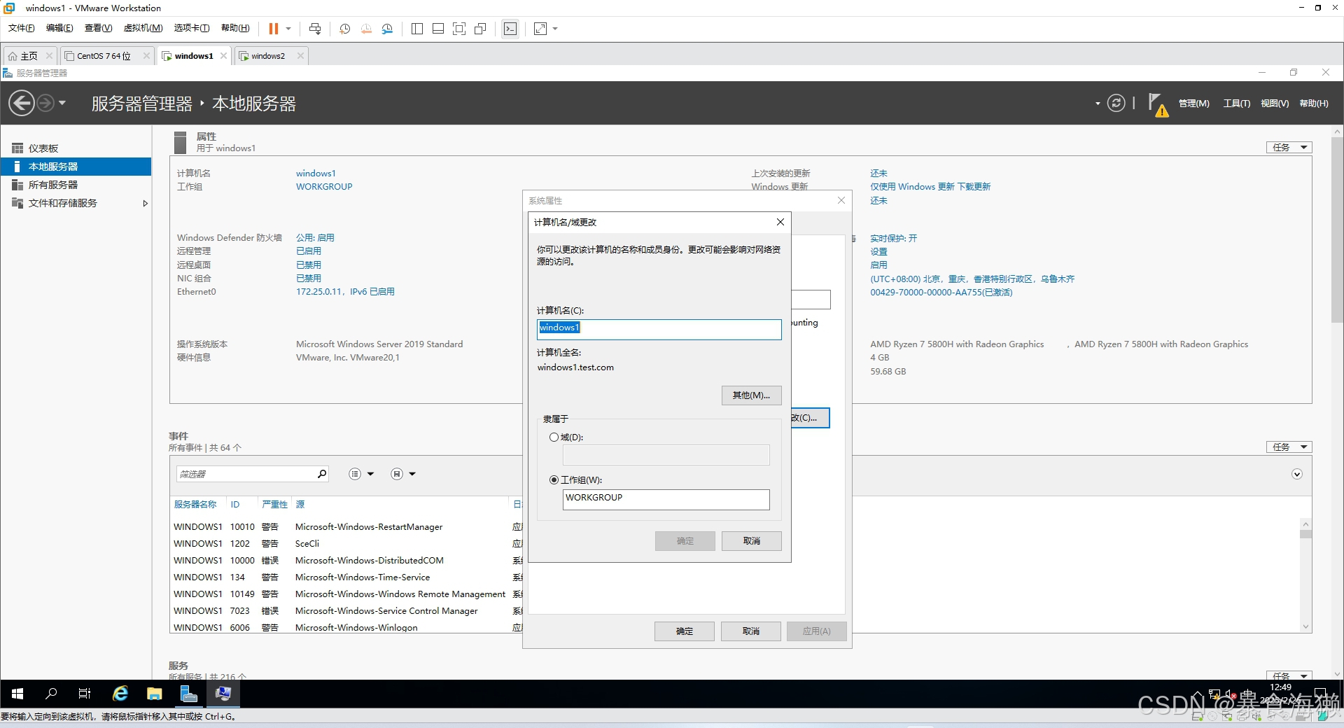
Task: Select the 工作组(W) radio button
Action: pos(554,480)
